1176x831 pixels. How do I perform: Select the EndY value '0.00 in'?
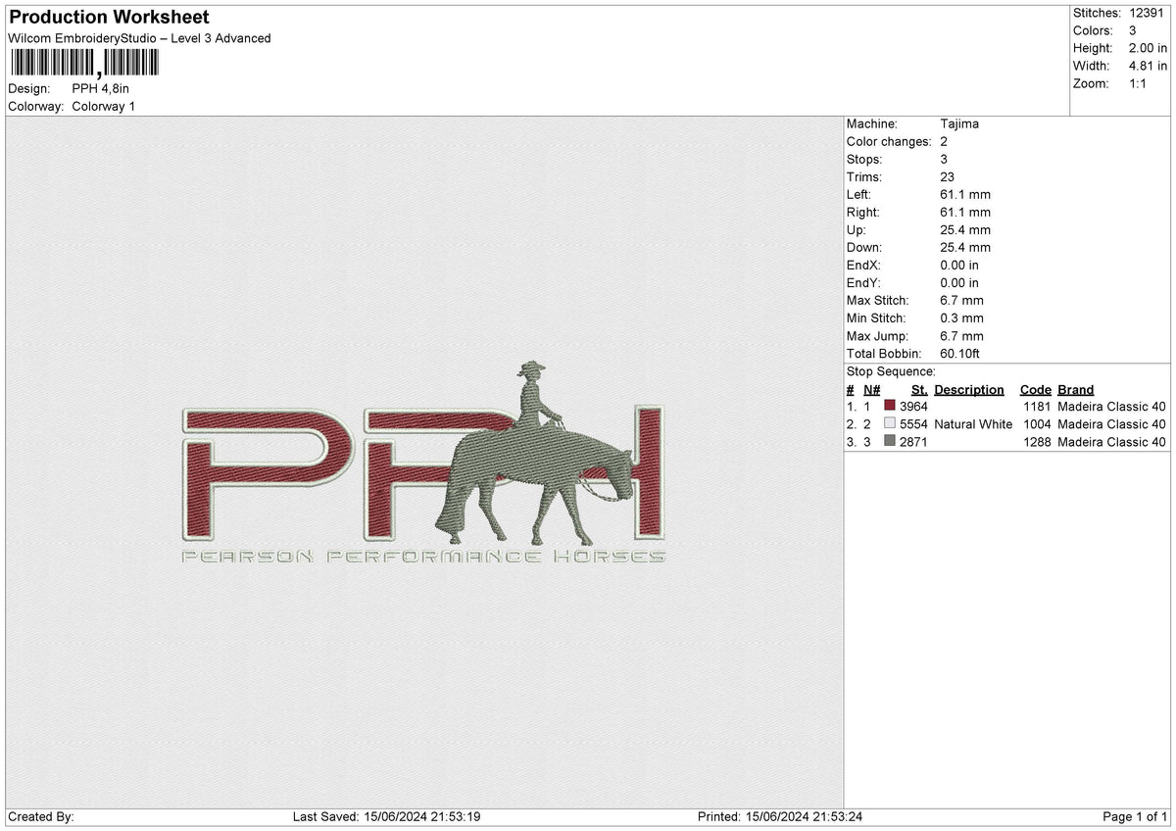959,283
